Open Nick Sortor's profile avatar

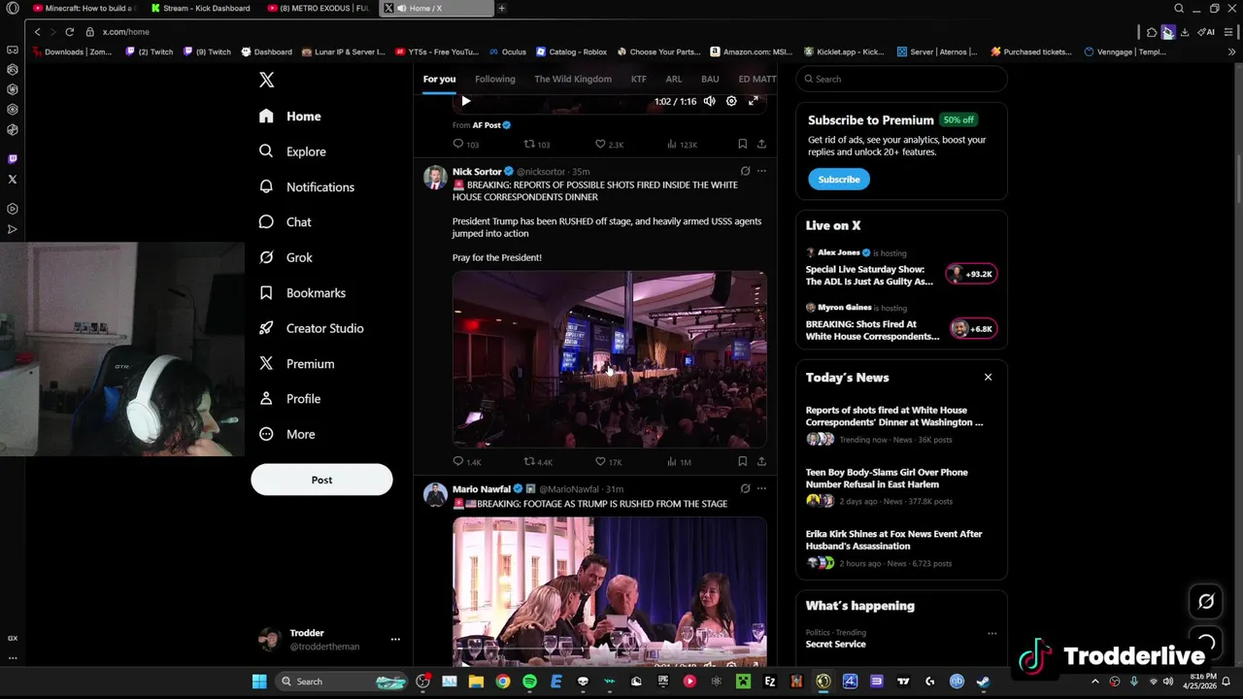point(435,177)
